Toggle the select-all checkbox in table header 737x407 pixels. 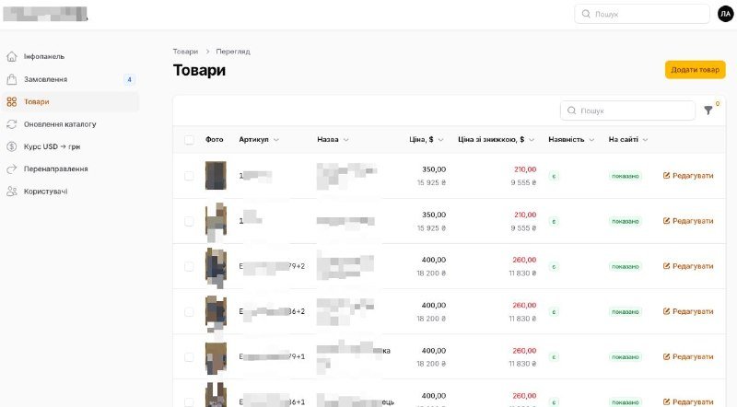pos(189,140)
